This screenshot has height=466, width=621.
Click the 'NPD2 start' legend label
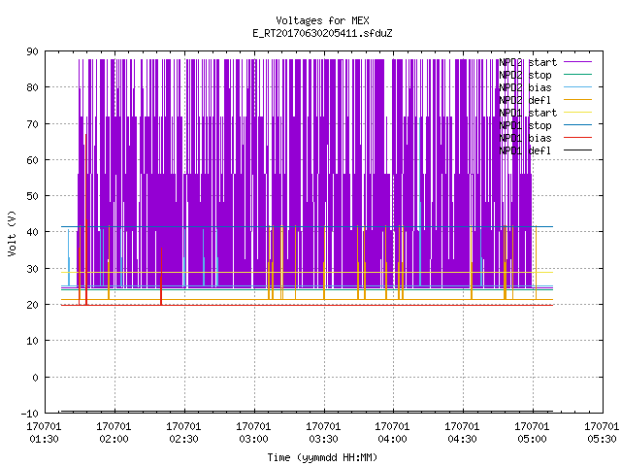(528, 62)
